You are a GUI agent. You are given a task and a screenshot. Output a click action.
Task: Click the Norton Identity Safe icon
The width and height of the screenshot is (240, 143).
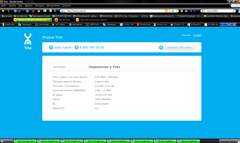pos(56,20)
